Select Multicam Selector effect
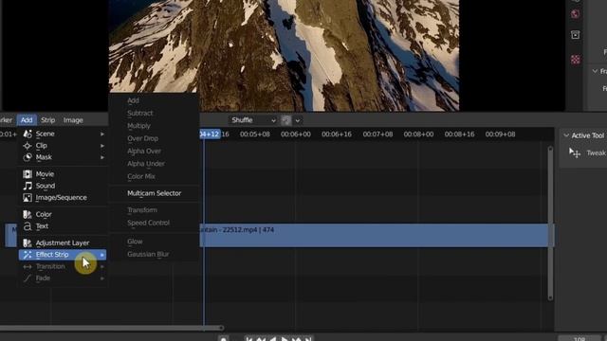This screenshot has height=341, width=607. pyautogui.click(x=155, y=193)
